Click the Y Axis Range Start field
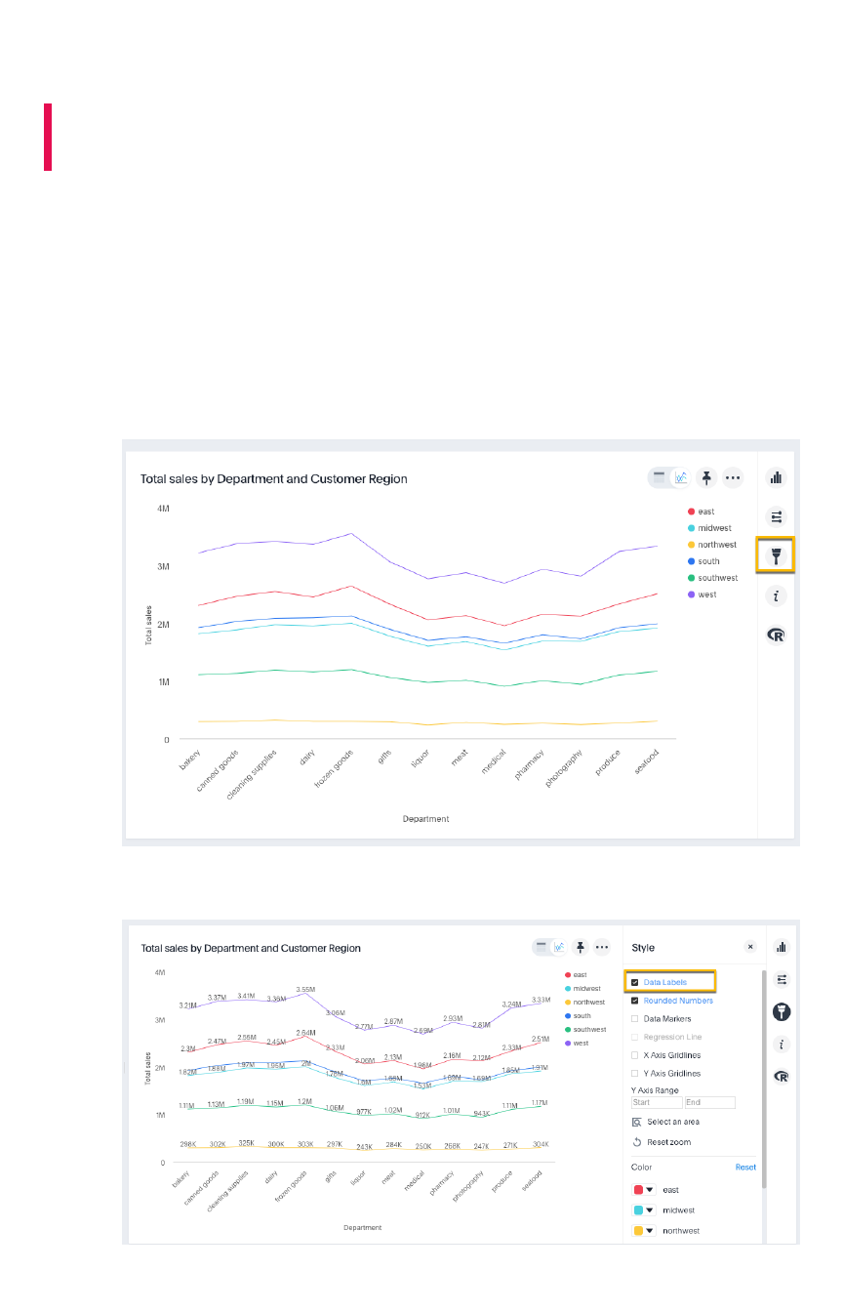This screenshot has height=1312, width=843. (656, 1103)
